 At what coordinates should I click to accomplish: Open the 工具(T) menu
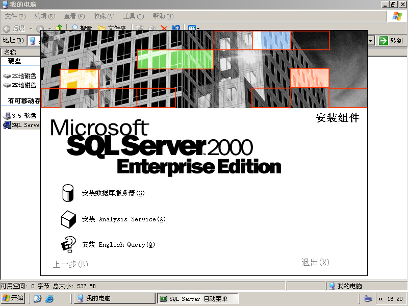point(134,16)
